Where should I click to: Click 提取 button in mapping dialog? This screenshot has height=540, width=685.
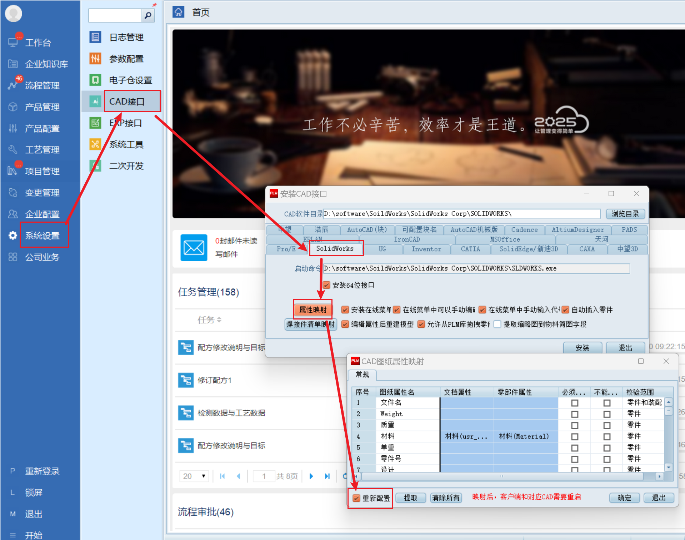(x=410, y=498)
